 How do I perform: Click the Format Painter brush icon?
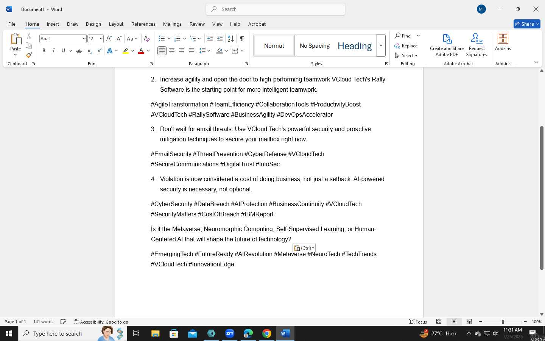(29, 55)
